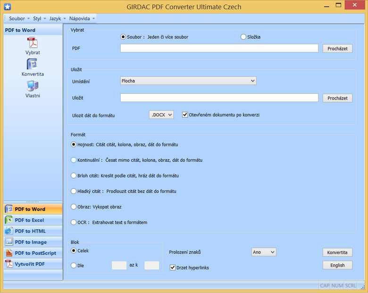Viewport: 368px width, 293px height.
Task: Click the PDF to Excel panel icon
Action: click(9, 220)
